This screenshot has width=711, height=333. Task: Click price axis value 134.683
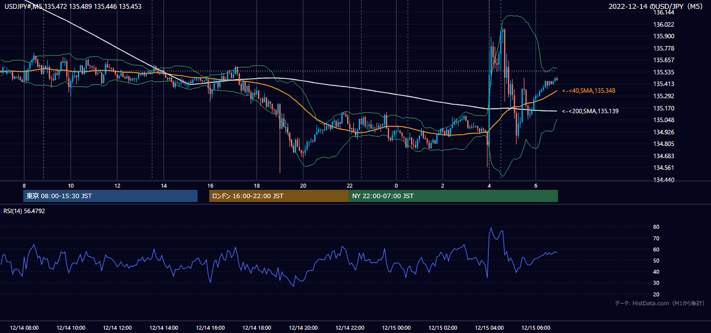pyautogui.click(x=664, y=156)
